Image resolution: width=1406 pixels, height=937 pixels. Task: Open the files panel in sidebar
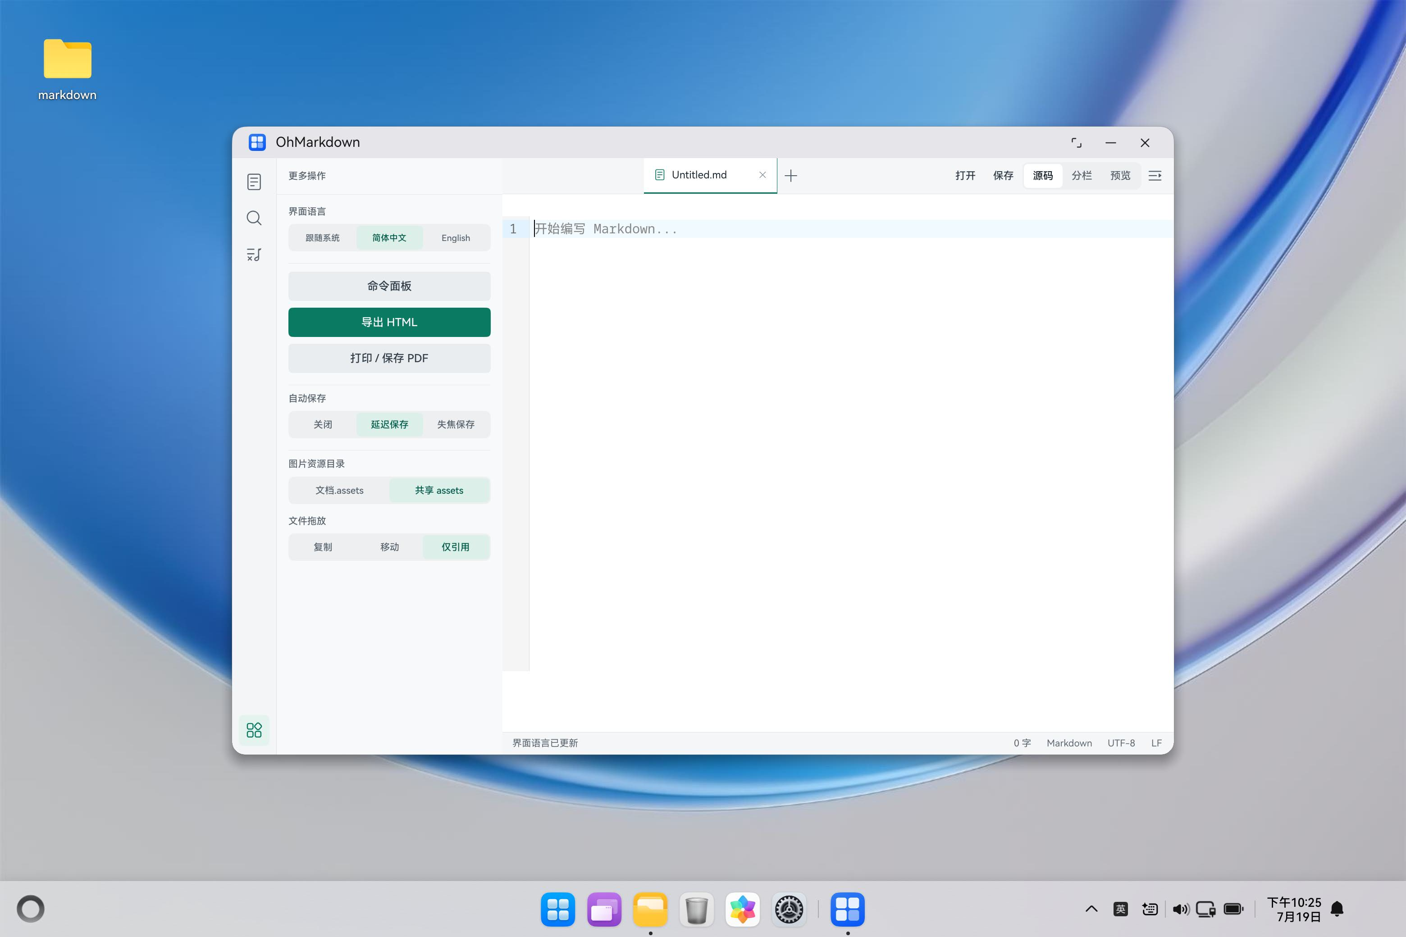click(254, 182)
